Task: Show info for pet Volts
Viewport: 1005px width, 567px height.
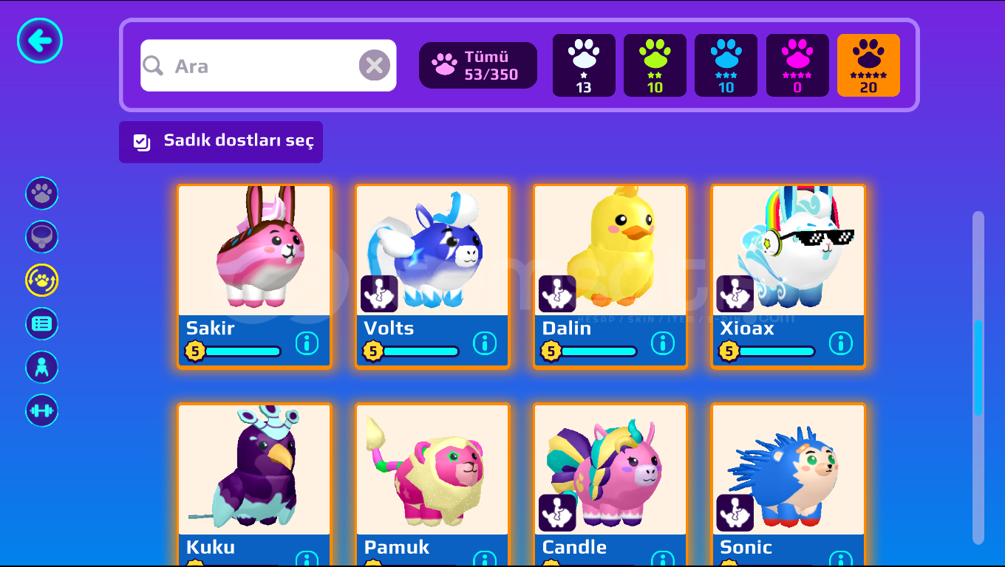Action: 485,343
